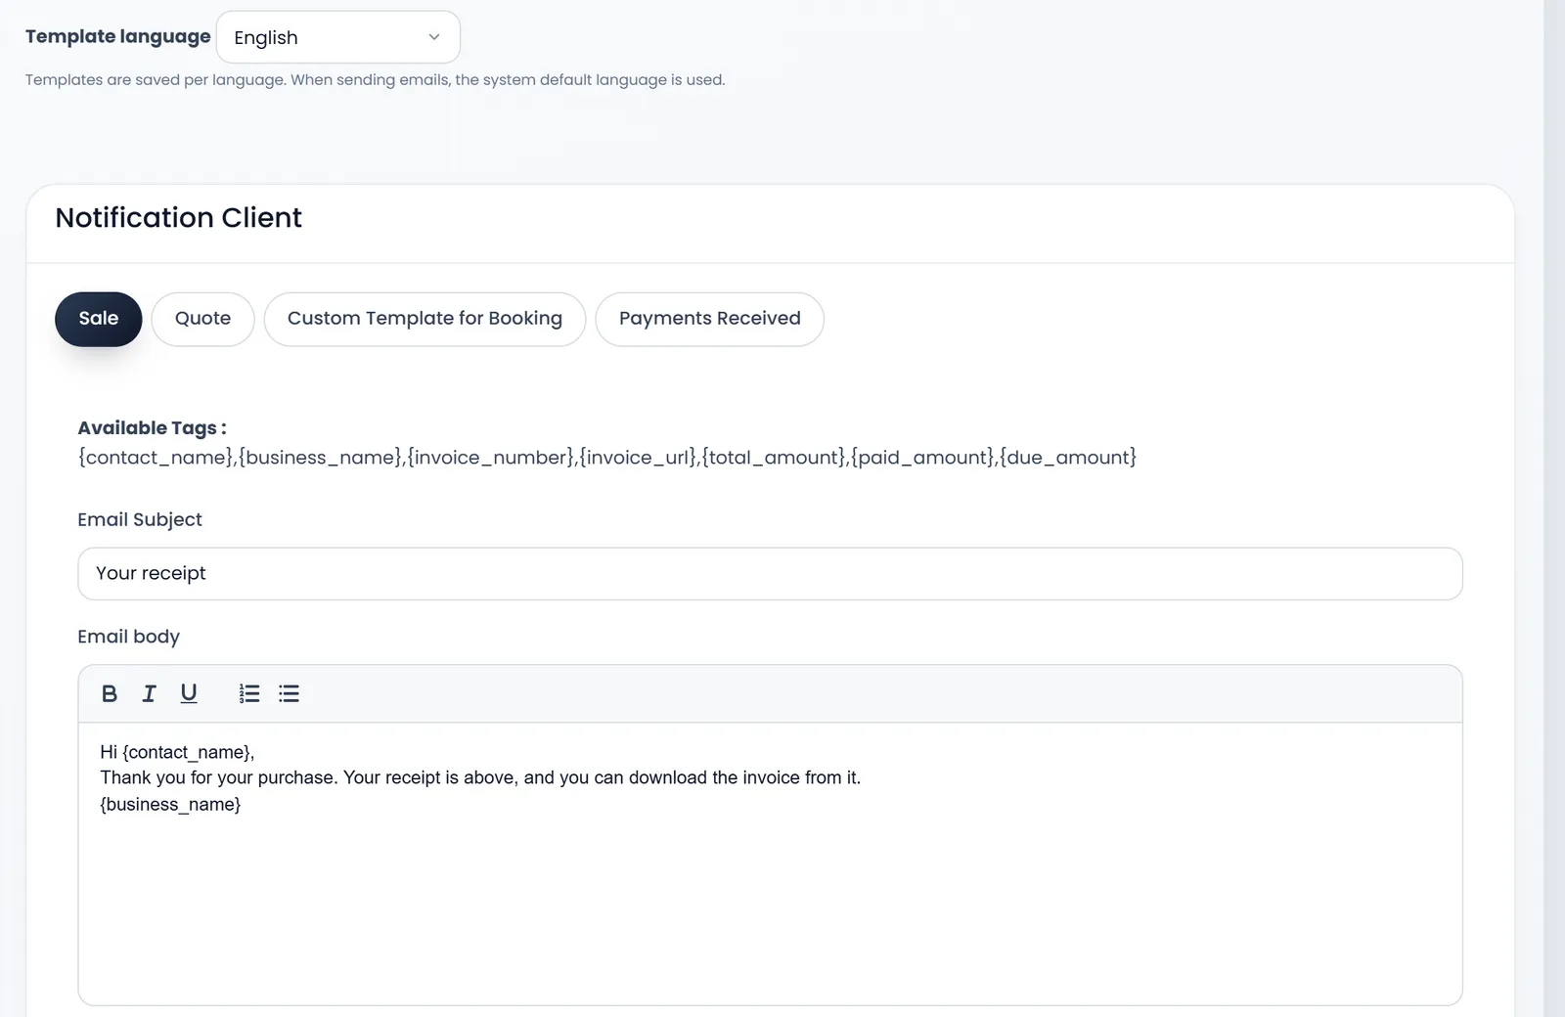Click the Template language label
This screenshot has height=1017, width=1565.
[117, 37]
